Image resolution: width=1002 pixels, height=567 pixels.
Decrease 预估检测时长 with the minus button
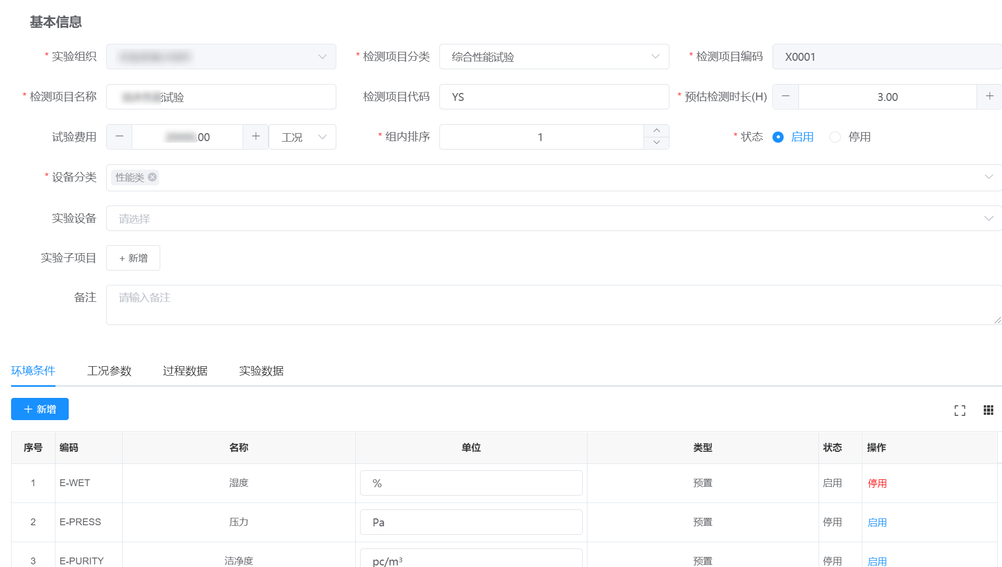[786, 96]
